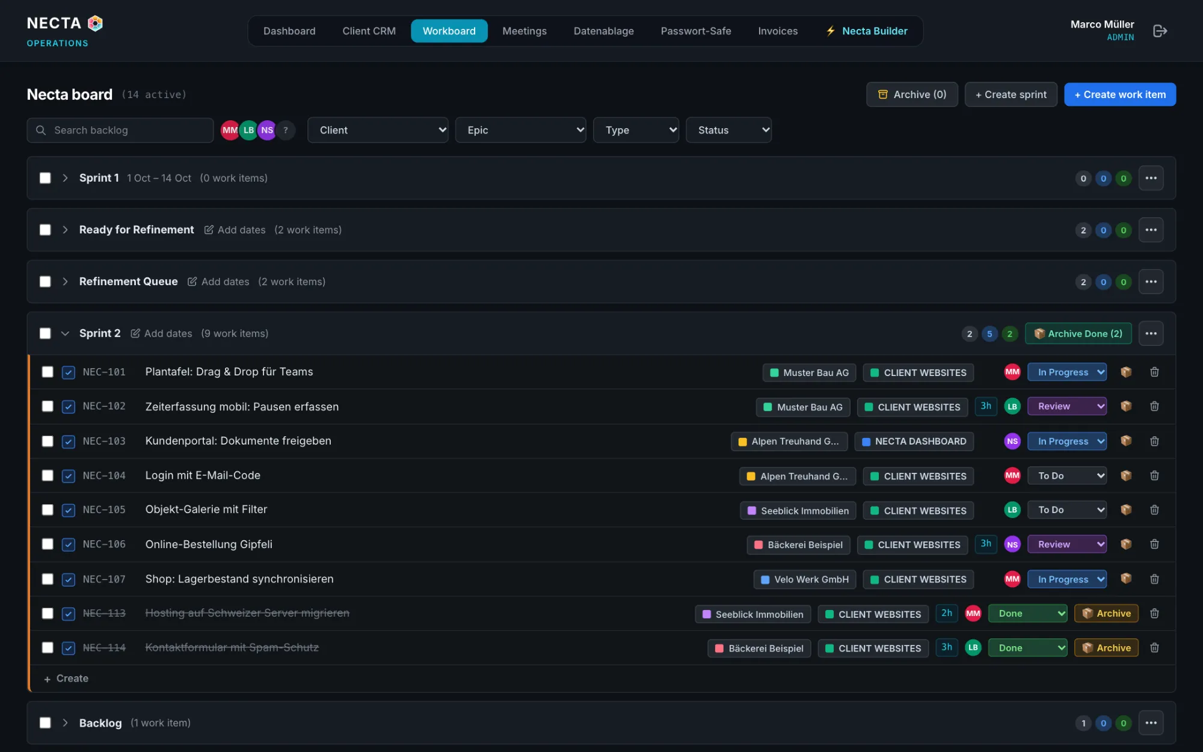Click the archive box icon for NEC-103
The image size is (1203, 752).
1126,441
